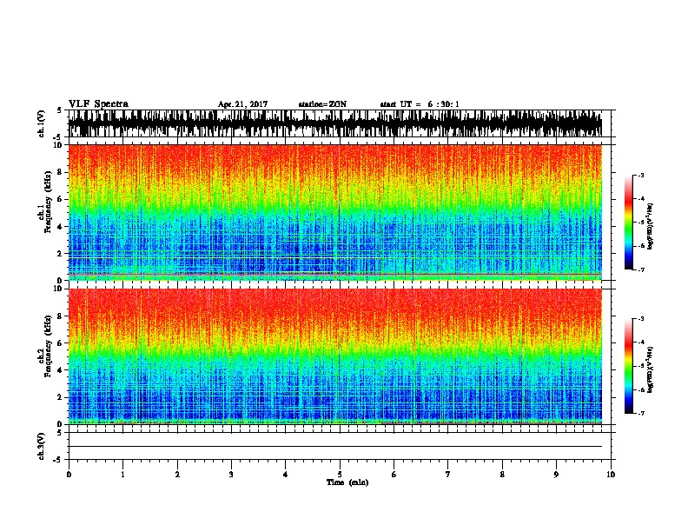Click the "-7" label on ch.2 colorbar

(641, 414)
